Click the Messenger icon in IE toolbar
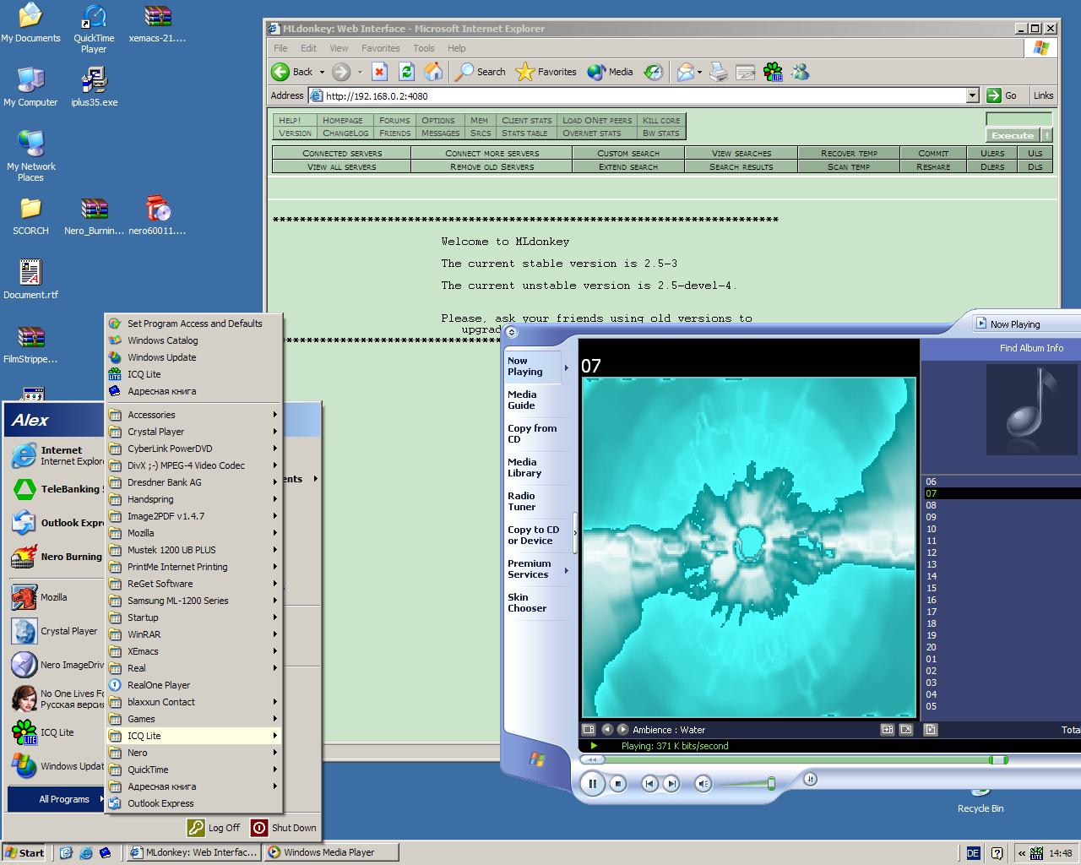This screenshot has height=865, width=1081. [800, 72]
